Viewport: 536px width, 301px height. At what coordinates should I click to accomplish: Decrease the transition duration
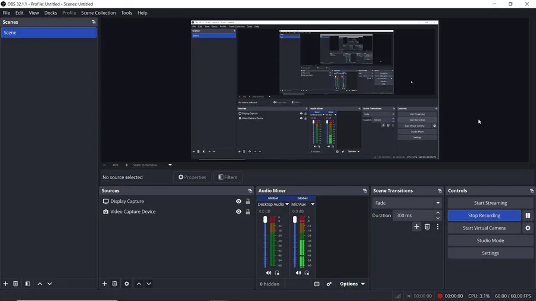click(x=438, y=218)
